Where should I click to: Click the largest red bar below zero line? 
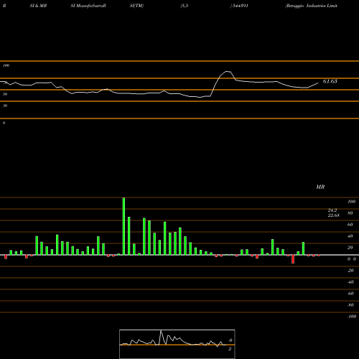tap(293, 259)
